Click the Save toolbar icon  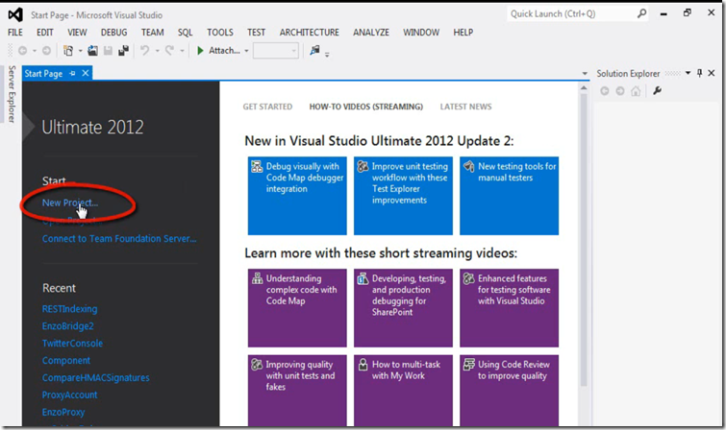pyautogui.click(x=108, y=51)
